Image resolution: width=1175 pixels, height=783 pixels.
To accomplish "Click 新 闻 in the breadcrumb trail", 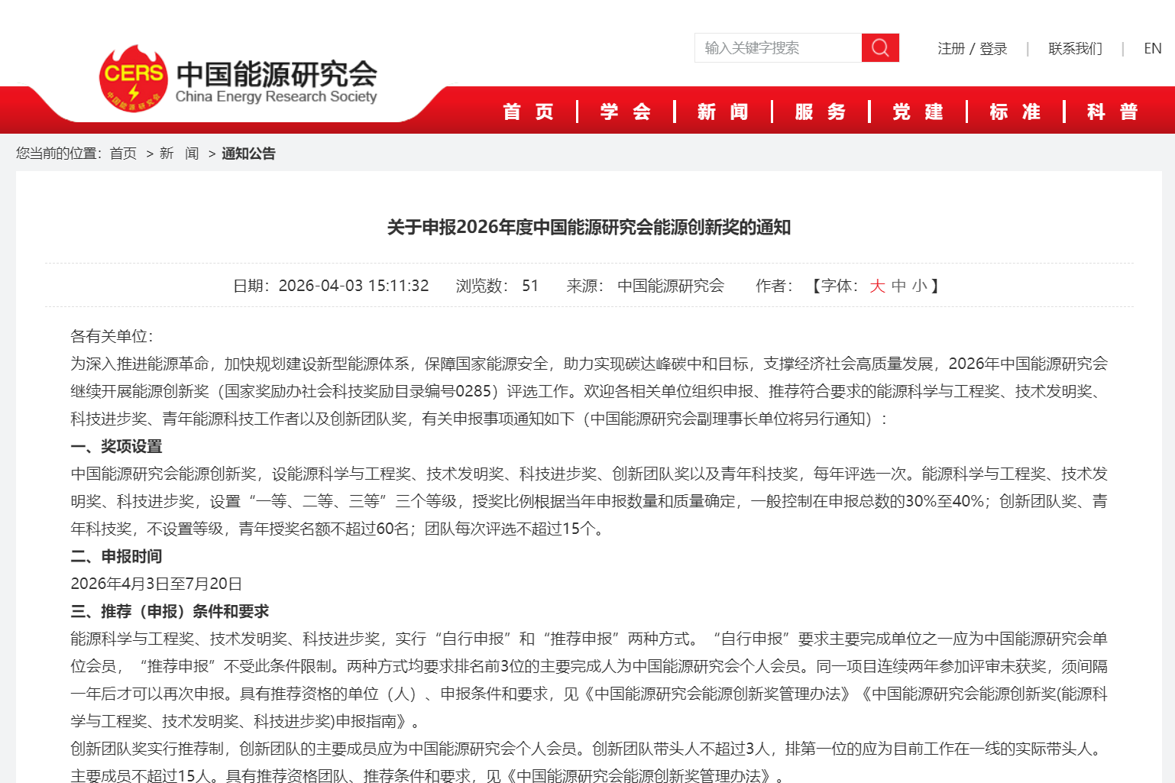I will pos(179,154).
